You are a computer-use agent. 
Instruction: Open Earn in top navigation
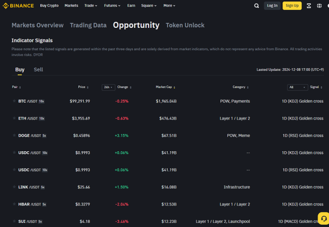(131, 6)
